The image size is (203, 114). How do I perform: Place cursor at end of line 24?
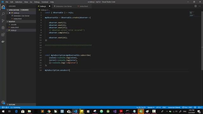pyautogui.click(x=70, y=70)
